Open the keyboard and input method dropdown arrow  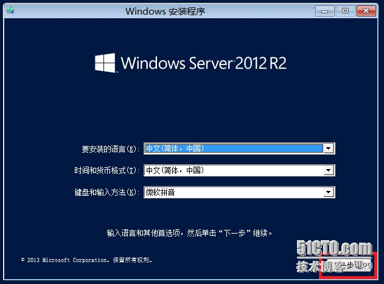pyautogui.click(x=329, y=192)
